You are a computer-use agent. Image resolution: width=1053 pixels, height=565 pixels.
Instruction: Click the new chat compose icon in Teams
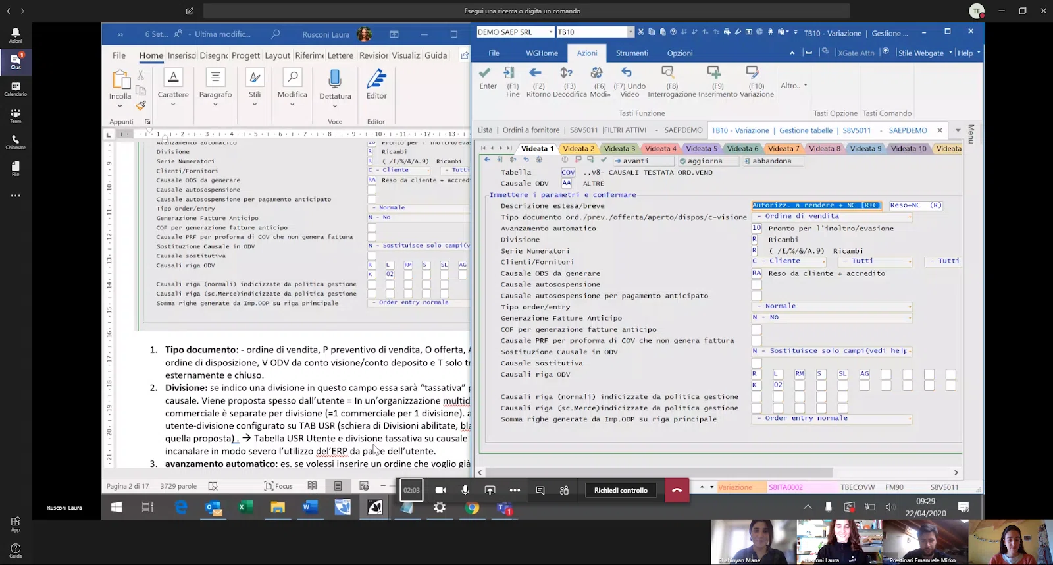(x=190, y=11)
